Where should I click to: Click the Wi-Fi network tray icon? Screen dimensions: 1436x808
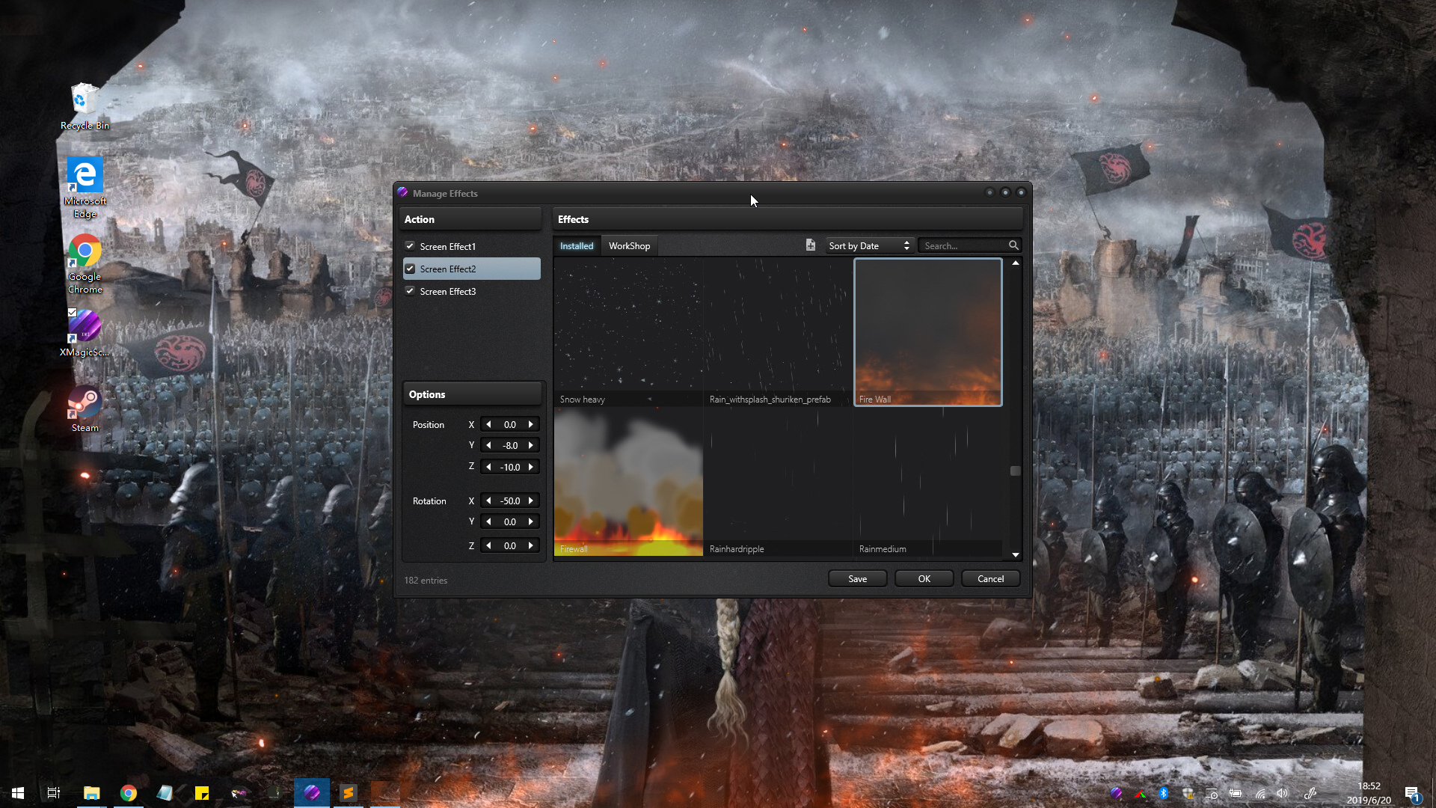[x=1260, y=793]
